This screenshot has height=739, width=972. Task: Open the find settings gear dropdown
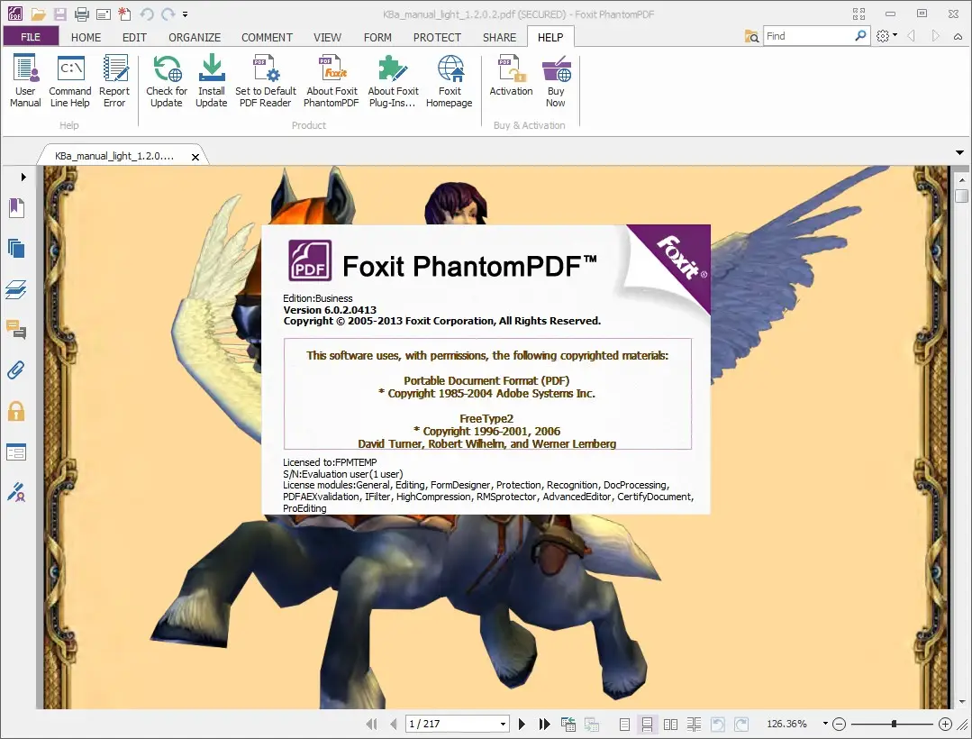887,36
